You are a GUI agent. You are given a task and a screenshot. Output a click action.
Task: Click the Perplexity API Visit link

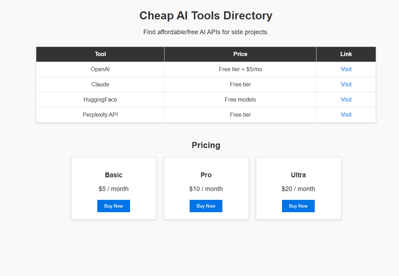tap(346, 115)
